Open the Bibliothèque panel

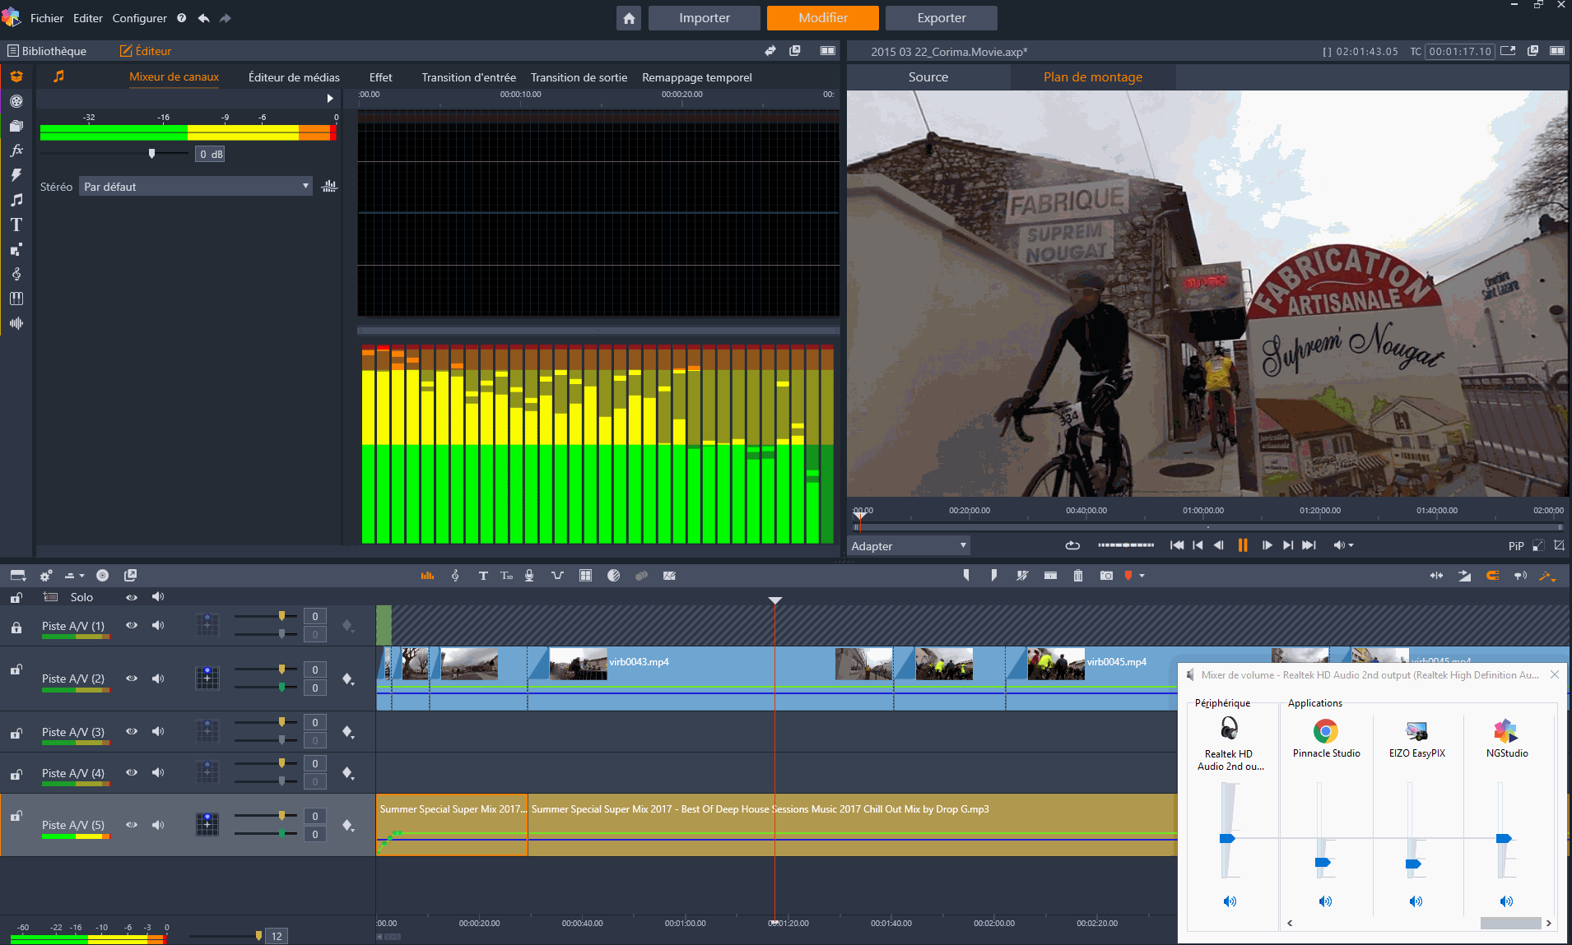[x=47, y=51]
